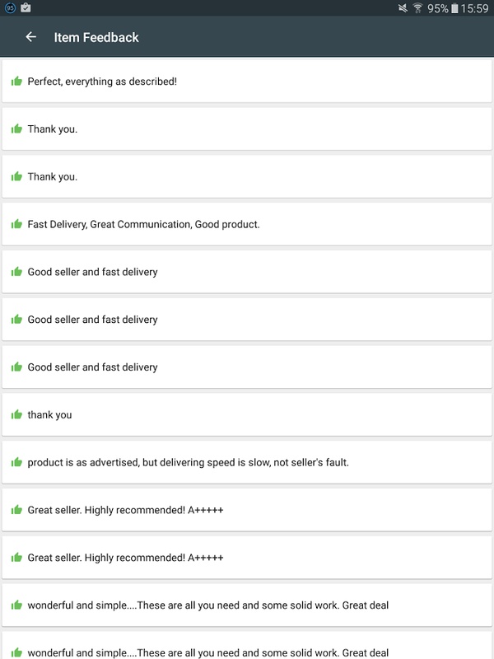
Task: Tap thumbs-up icon next to 'Perfect, everything as described!'
Action: pos(16,81)
